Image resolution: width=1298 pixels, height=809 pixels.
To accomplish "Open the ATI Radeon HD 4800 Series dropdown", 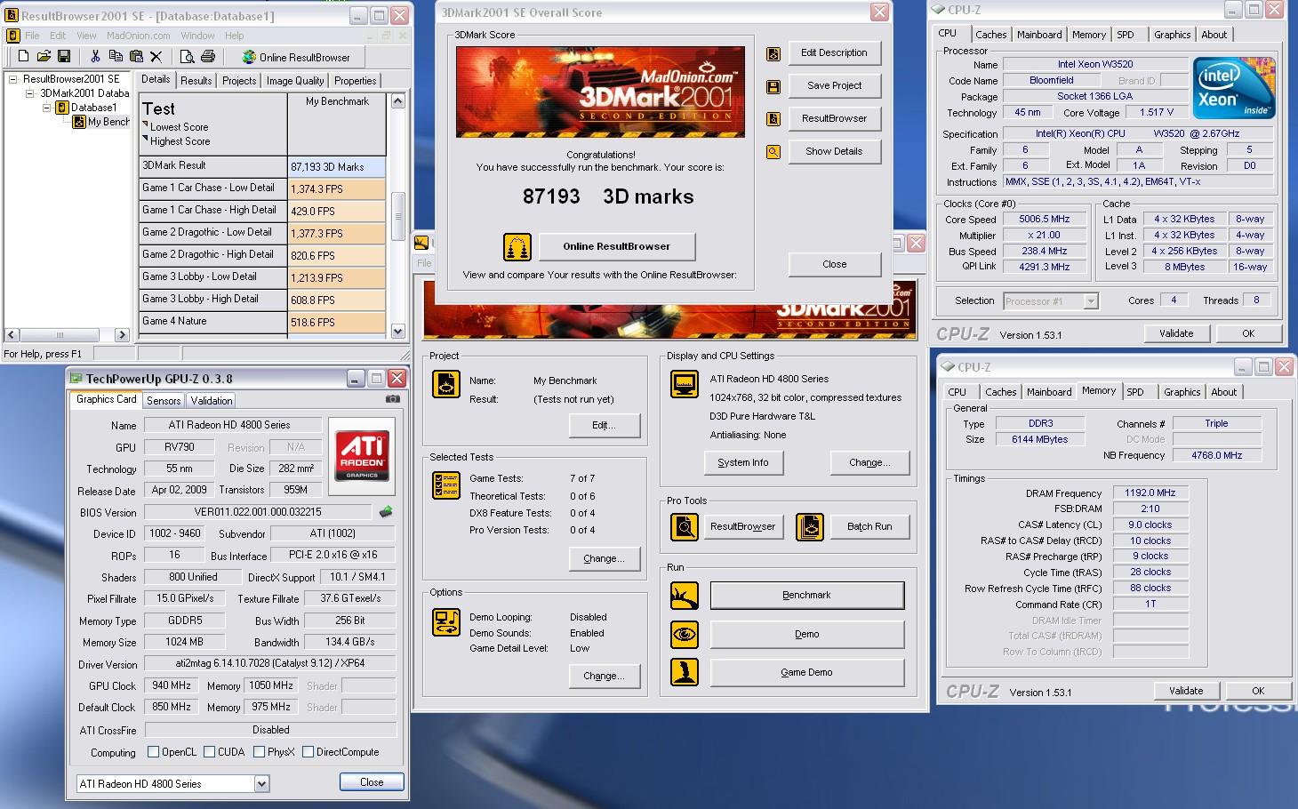I will click(x=261, y=784).
